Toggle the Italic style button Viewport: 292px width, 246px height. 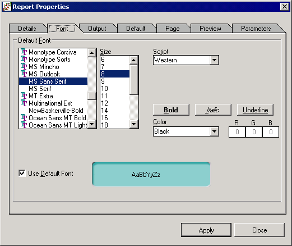tap(213, 110)
